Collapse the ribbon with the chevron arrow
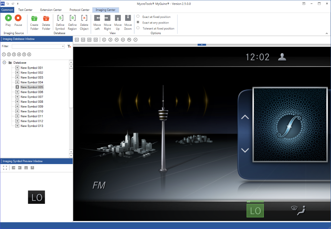The height and width of the screenshot is (229, 331). click(327, 33)
